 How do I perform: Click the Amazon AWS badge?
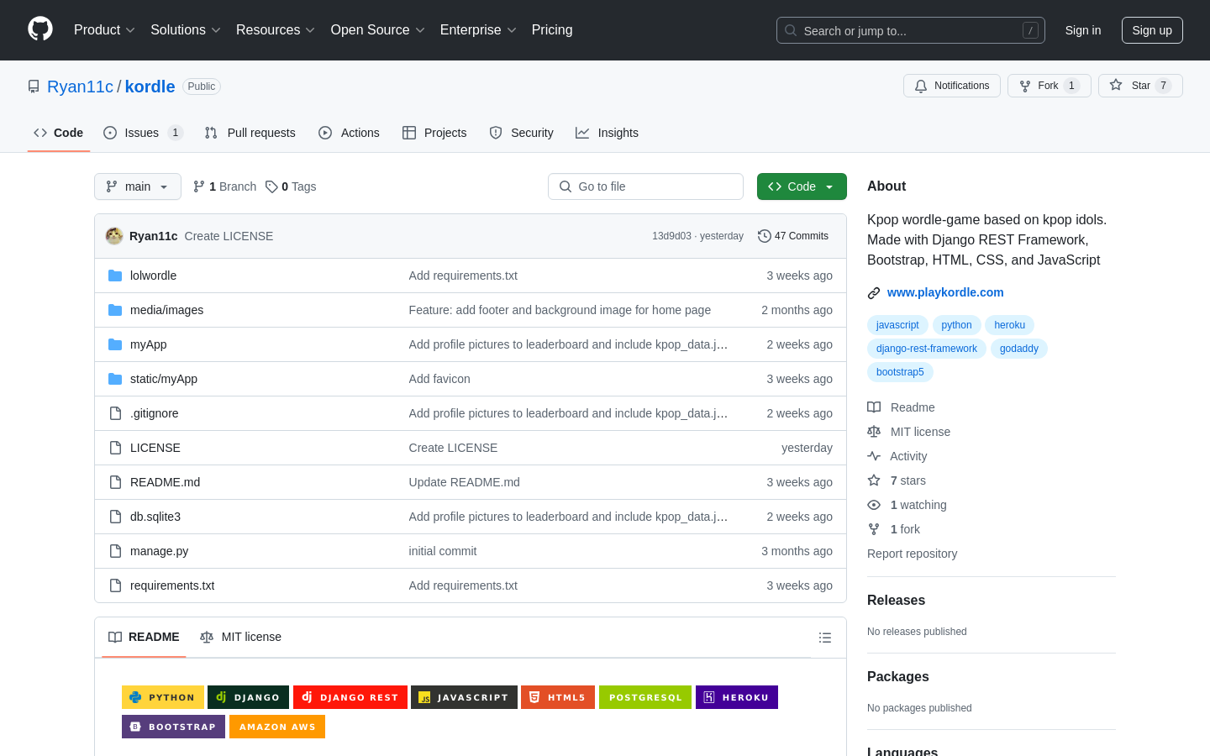[277, 727]
